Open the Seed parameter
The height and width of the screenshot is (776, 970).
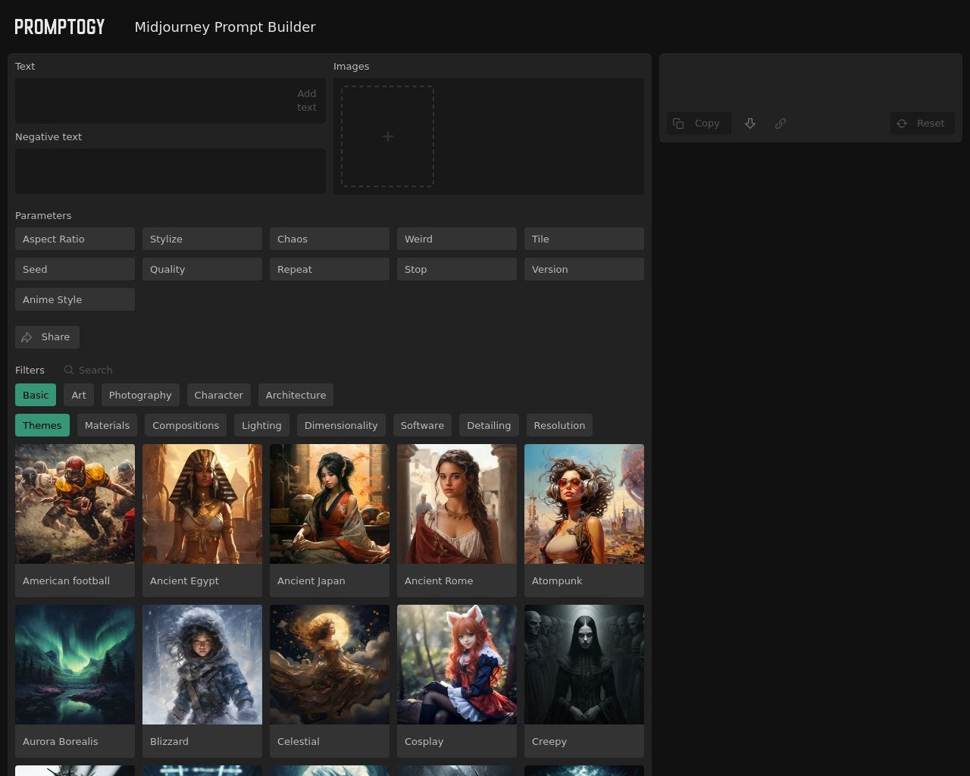pyautogui.click(x=75, y=269)
